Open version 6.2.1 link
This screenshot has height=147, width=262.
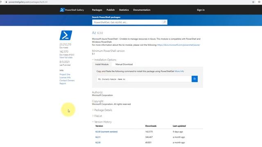pos(98,137)
